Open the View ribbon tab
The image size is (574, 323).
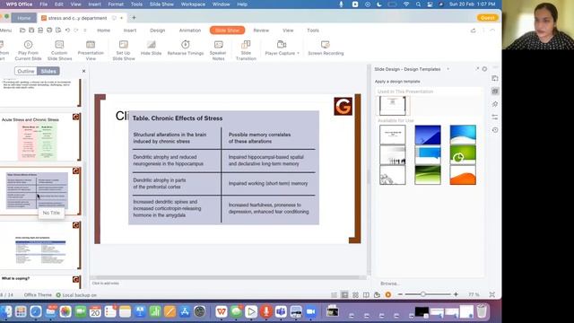tap(288, 31)
